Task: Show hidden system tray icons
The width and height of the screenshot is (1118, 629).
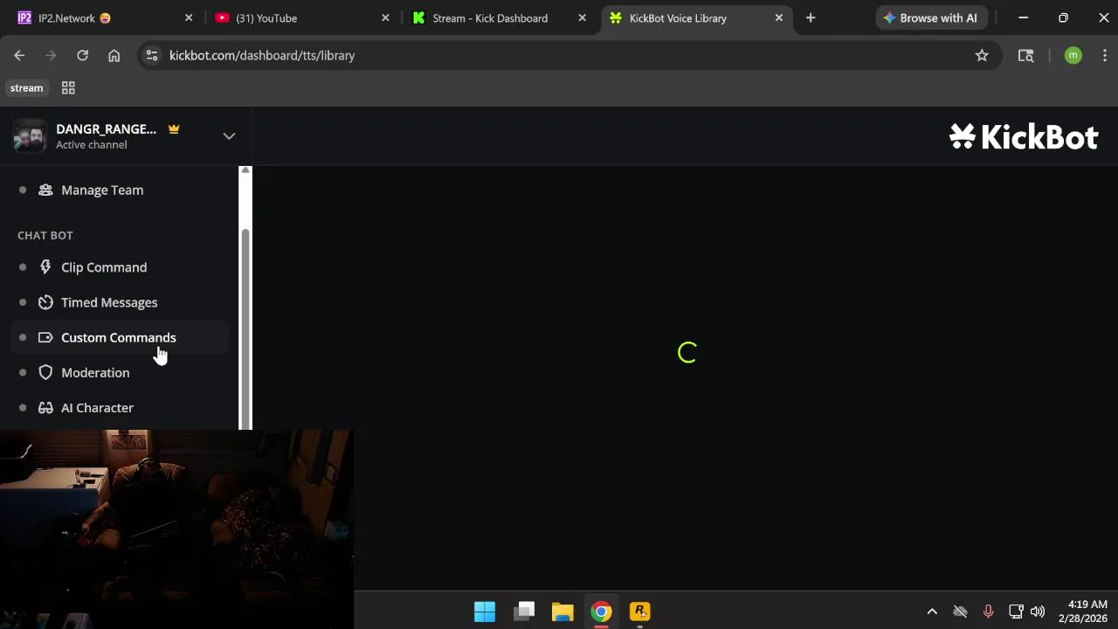Action: 932,612
